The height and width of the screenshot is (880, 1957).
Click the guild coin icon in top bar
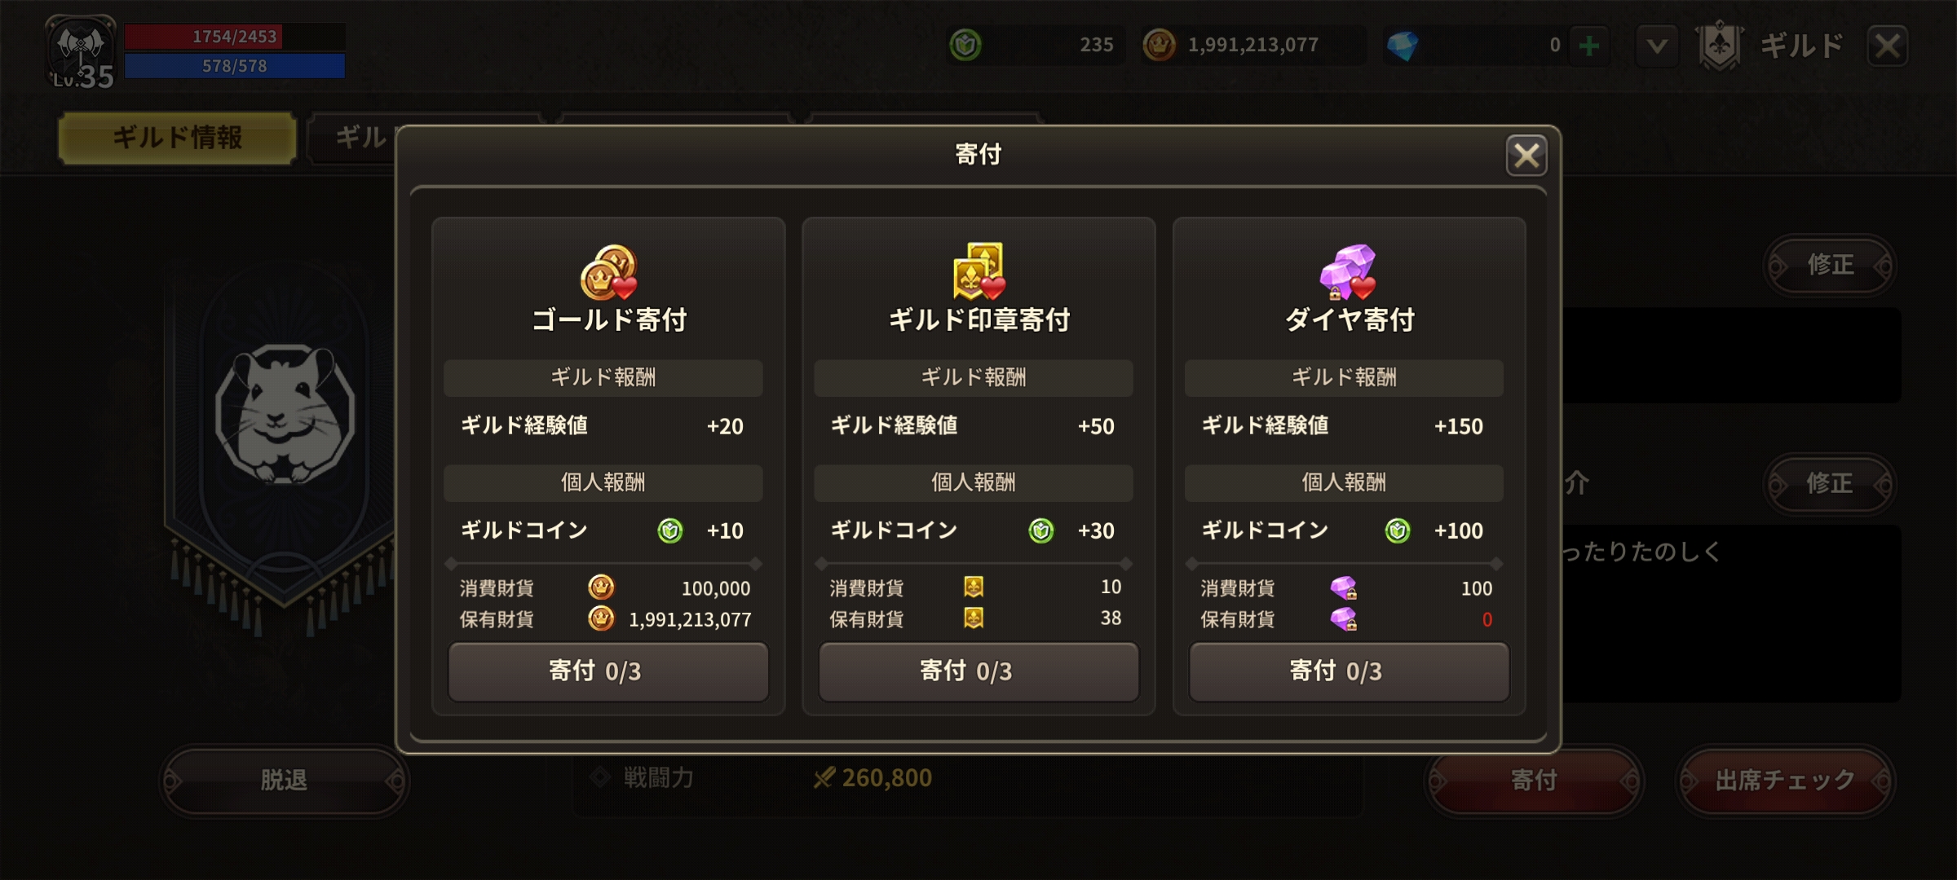coord(965,45)
